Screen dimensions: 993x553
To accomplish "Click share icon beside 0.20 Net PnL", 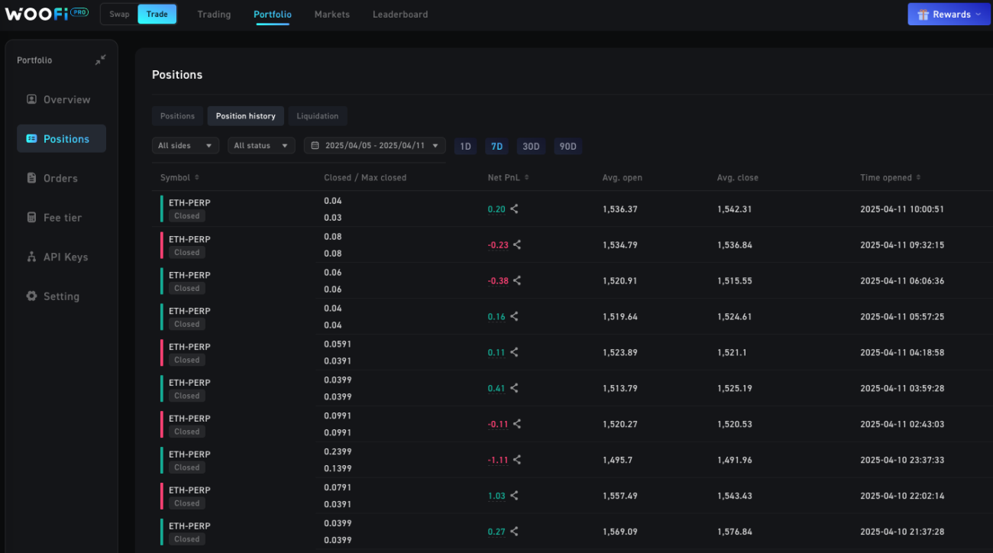I will [514, 209].
